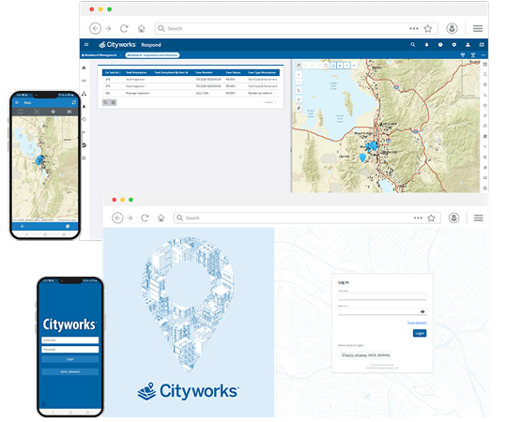Tap locate crosshair tool on phone map toolbar
506x422 pixels.
coord(53,112)
